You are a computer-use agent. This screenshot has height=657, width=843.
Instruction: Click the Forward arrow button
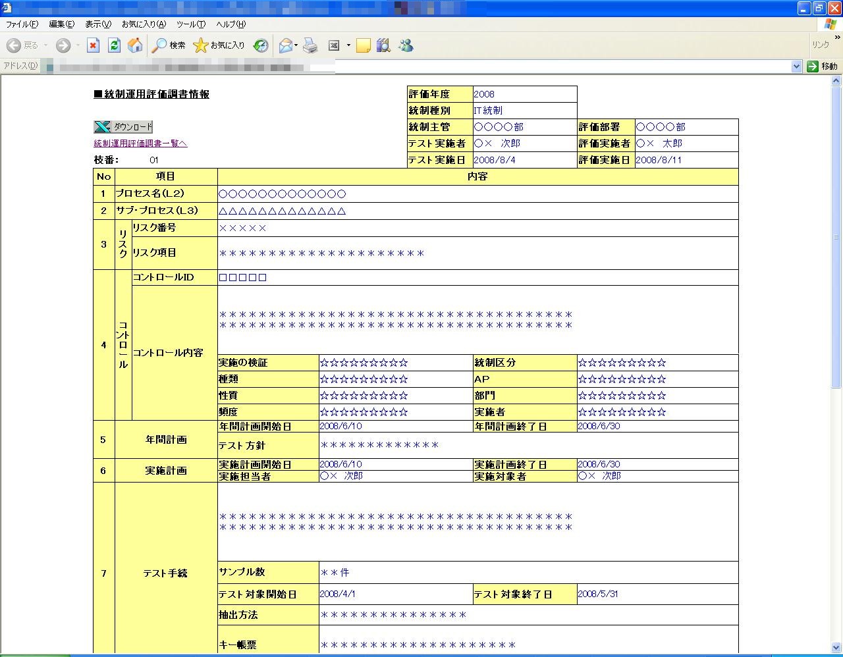63,45
